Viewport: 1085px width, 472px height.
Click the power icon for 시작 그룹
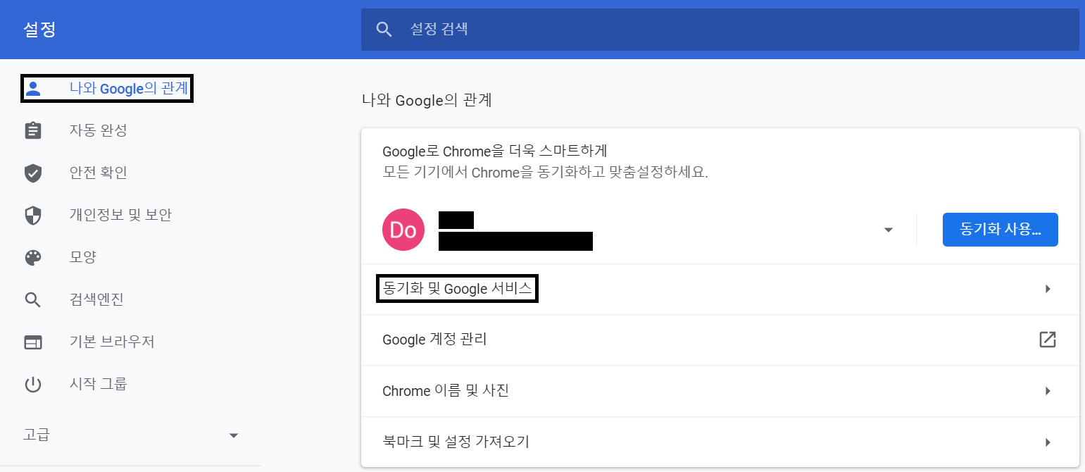(x=33, y=385)
